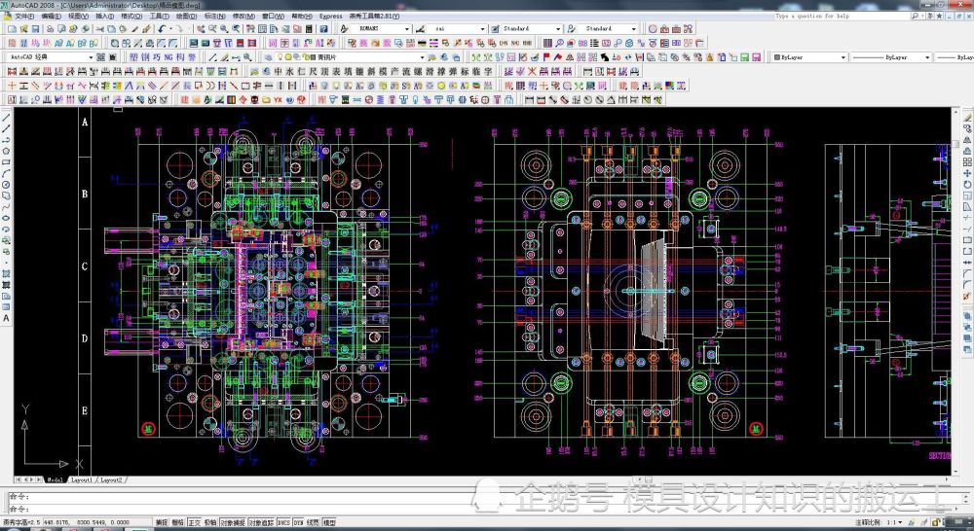Open the 燕秀工具箱2.81 menu
Viewport: 974px width, 531px height.
tap(374, 16)
